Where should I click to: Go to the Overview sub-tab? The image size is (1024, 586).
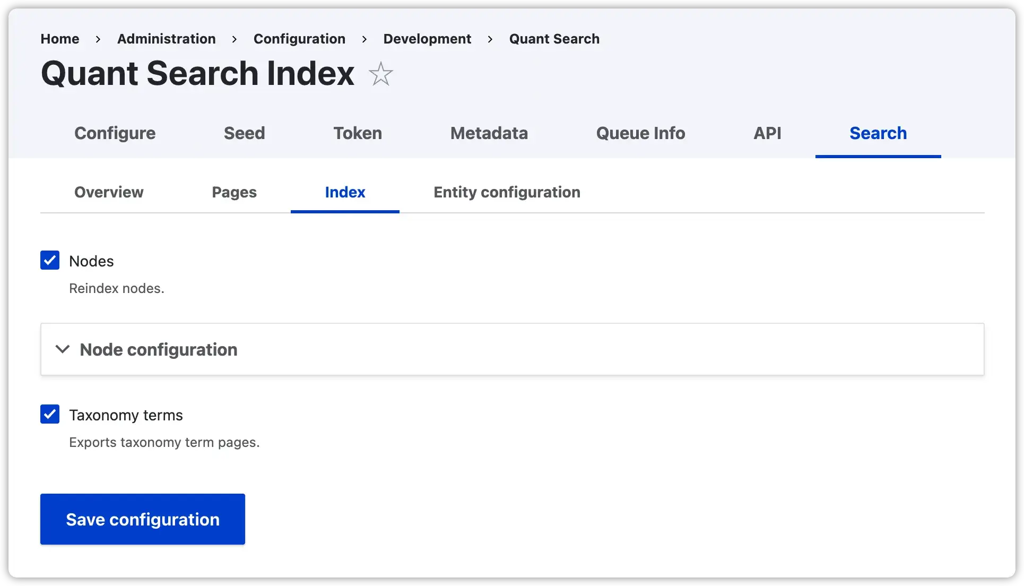coord(109,192)
